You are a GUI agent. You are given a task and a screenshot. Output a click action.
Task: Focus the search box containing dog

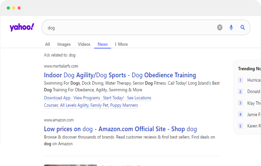click(x=130, y=28)
